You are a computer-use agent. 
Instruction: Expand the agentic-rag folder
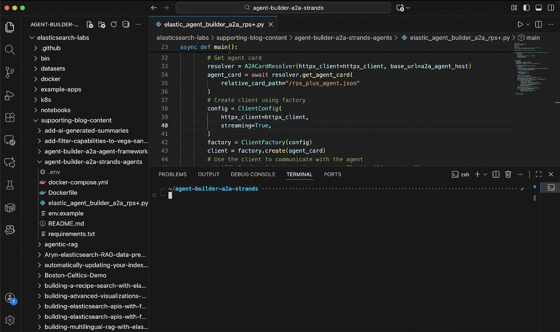coord(61,244)
